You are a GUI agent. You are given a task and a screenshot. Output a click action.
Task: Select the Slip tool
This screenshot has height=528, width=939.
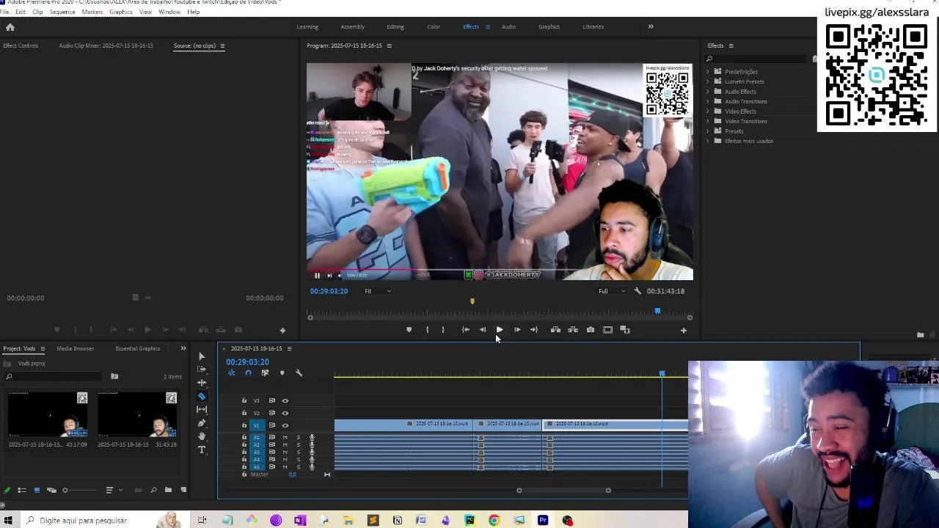(202, 409)
